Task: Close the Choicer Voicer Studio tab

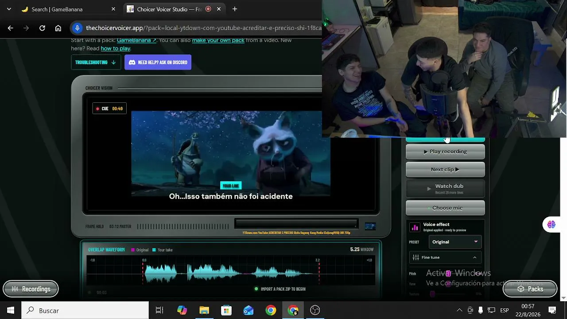Action: (219, 9)
